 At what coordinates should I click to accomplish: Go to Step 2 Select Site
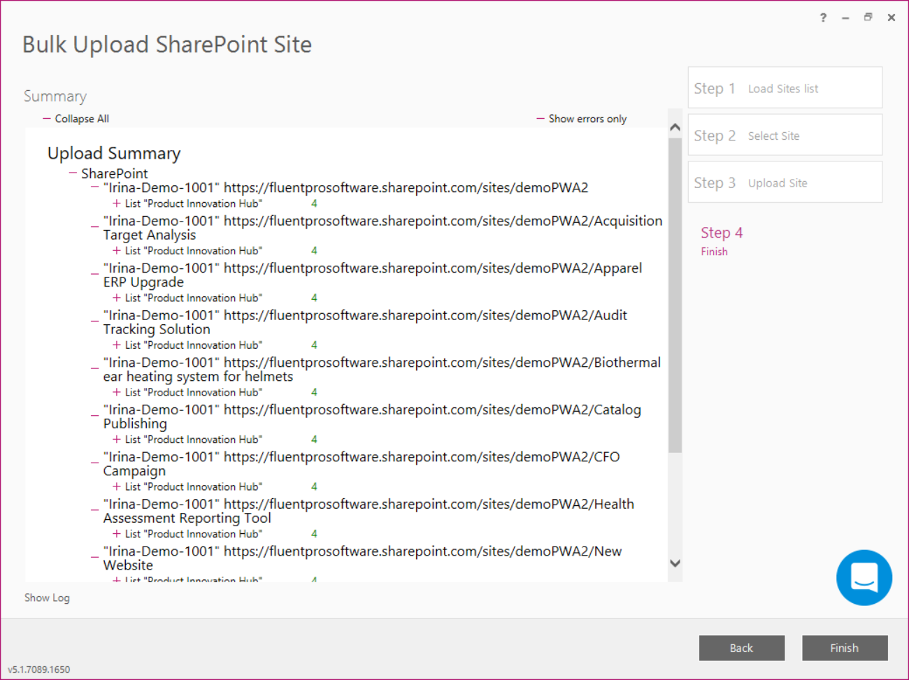click(x=785, y=136)
